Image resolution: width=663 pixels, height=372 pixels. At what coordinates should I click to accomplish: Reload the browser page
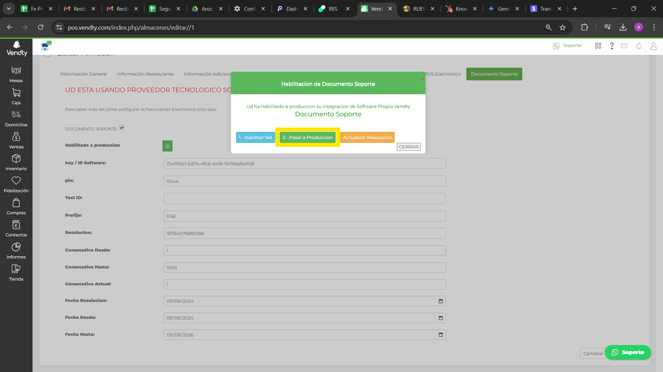coord(41,27)
